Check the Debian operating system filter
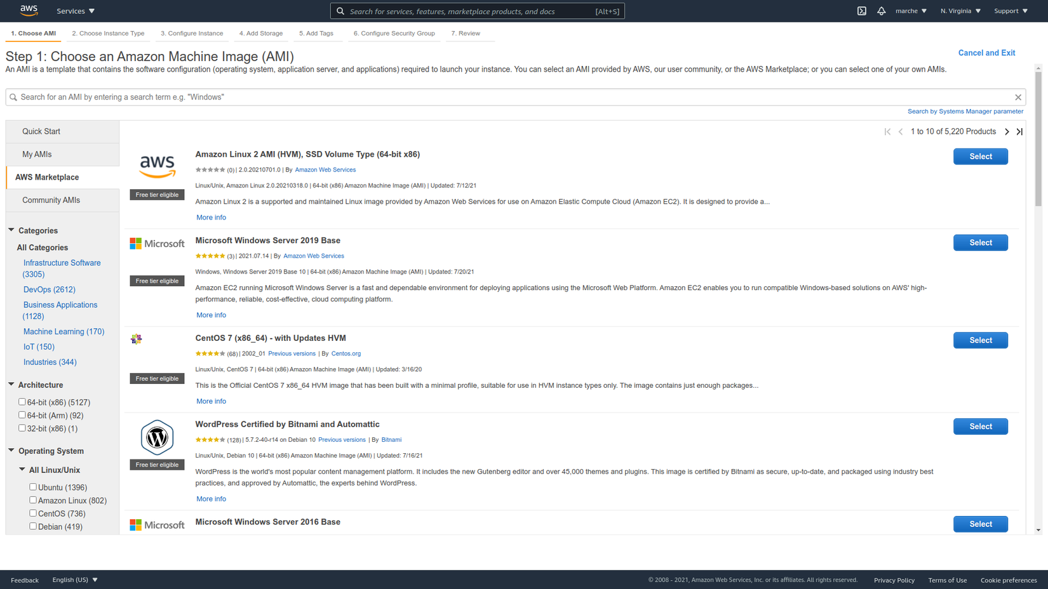The width and height of the screenshot is (1048, 589). coord(33,526)
